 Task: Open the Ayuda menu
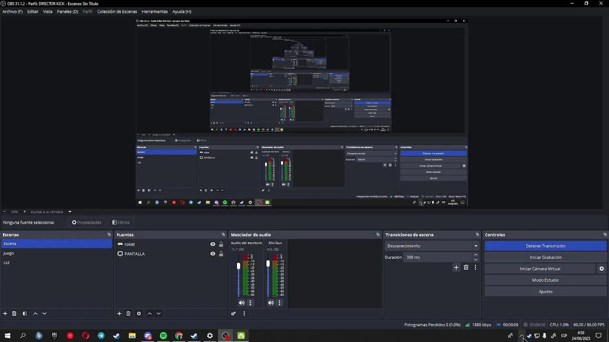pyautogui.click(x=182, y=11)
